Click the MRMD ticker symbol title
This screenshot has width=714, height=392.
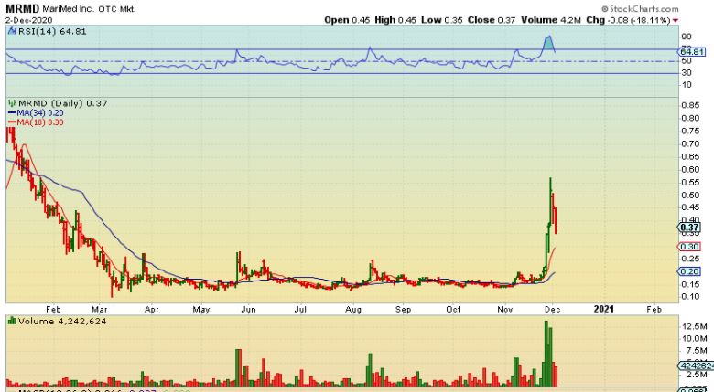(x=22, y=8)
